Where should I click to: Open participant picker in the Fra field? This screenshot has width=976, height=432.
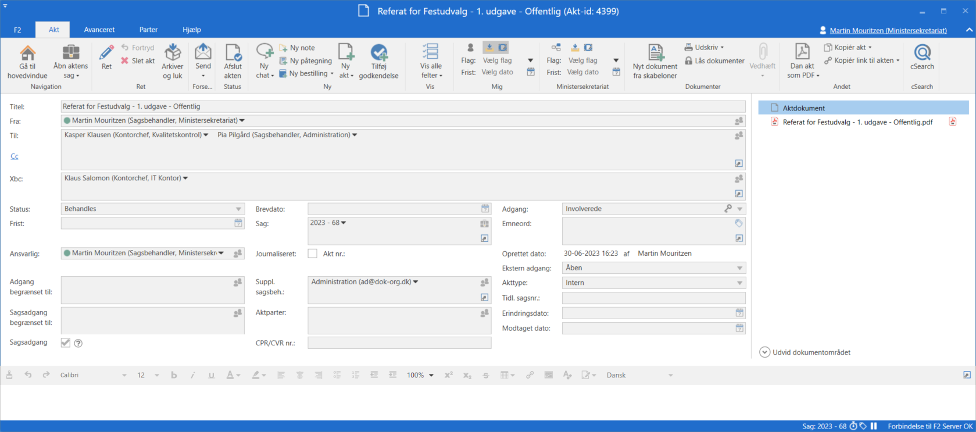click(x=739, y=121)
